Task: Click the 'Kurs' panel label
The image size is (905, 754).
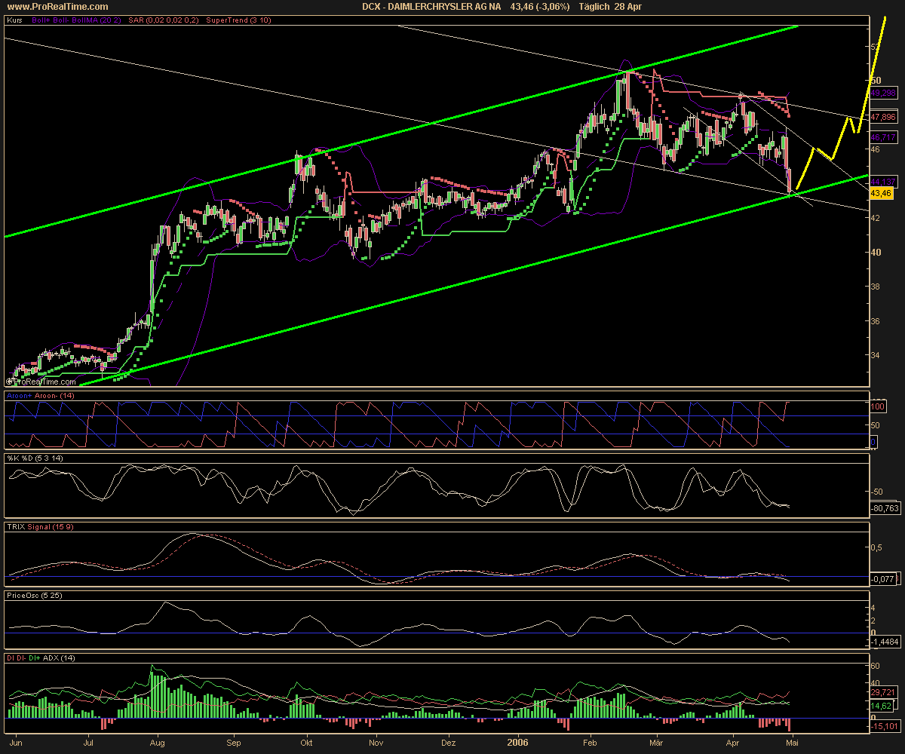Action: (14, 21)
